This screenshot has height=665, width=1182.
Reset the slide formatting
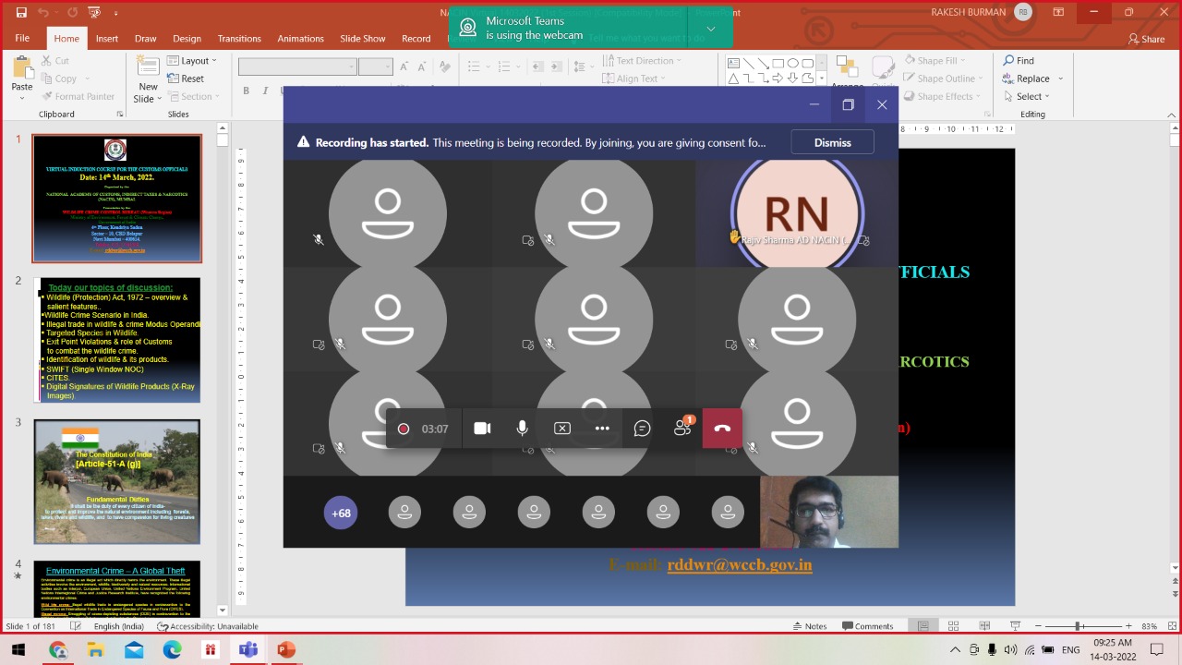186,79
